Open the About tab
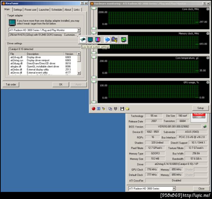This screenshot has width=212, height=199. [x=68, y=10]
